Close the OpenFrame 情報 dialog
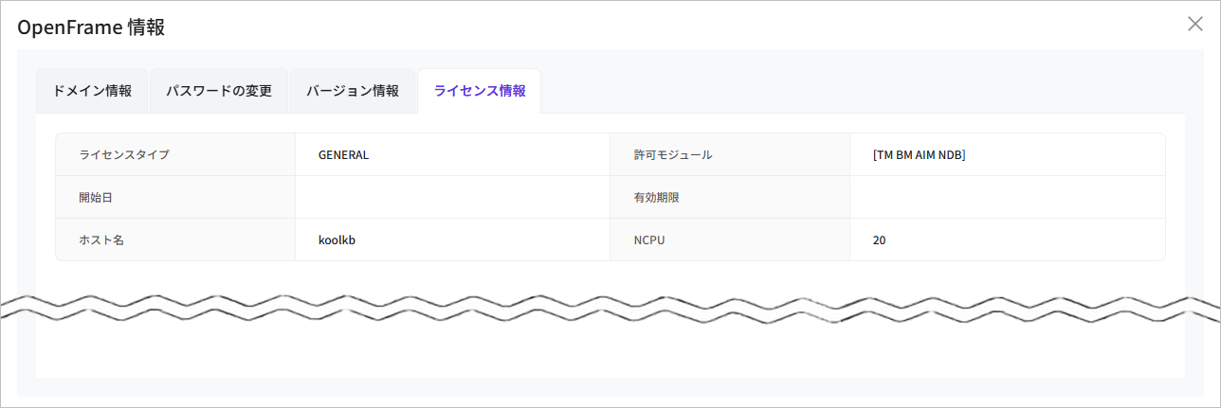 point(1194,25)
